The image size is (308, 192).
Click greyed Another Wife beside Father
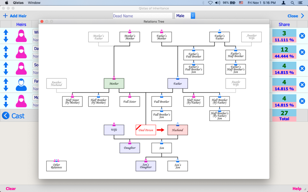pyautogui.click(x=236, y=83)
